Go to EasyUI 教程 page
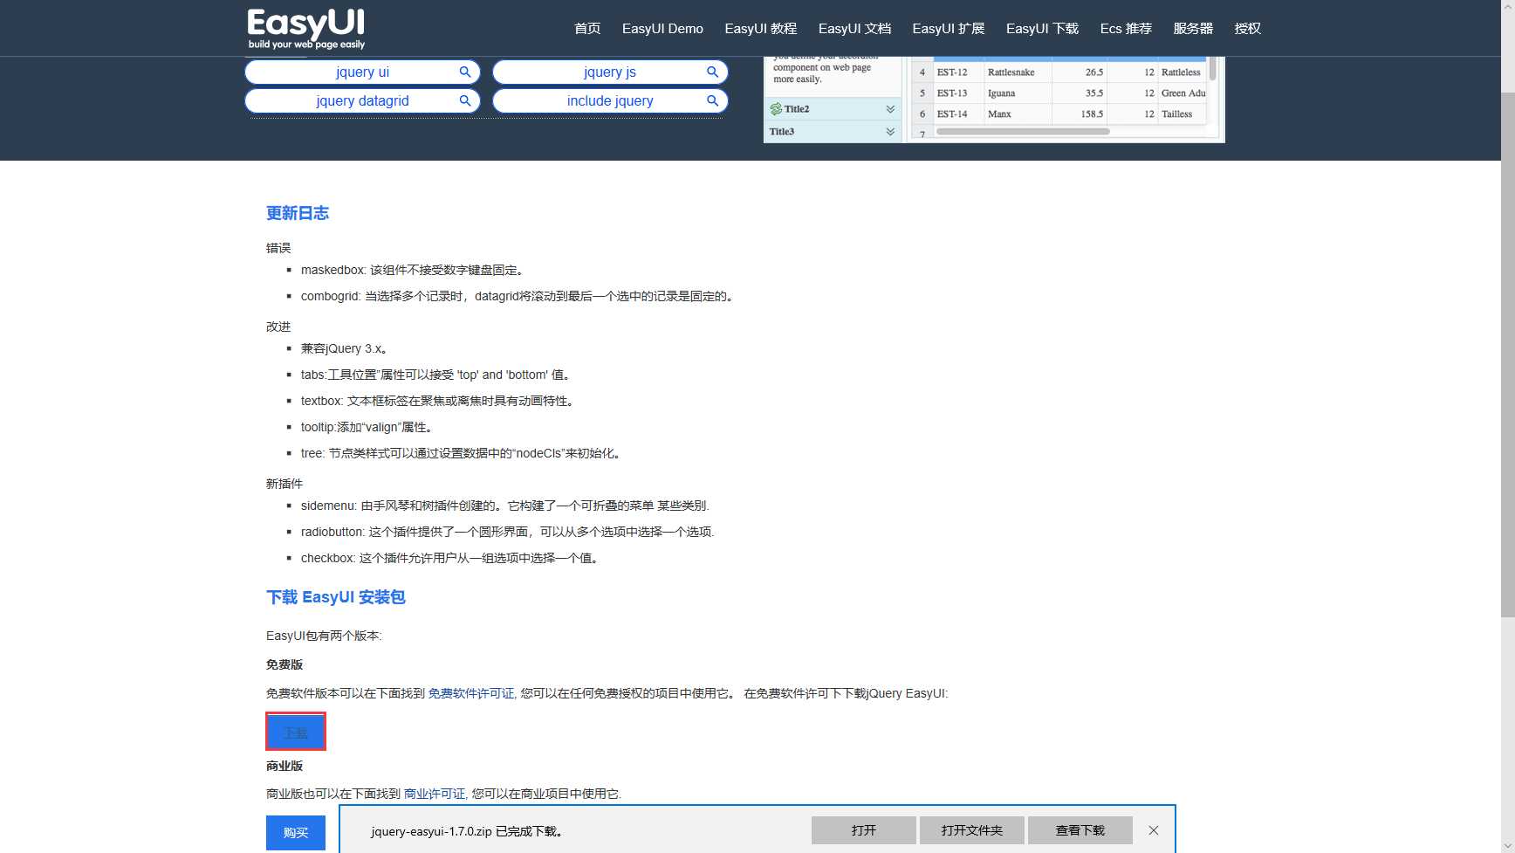The height and width of the screenshot is (853, 1515). [x=760, y=28]
